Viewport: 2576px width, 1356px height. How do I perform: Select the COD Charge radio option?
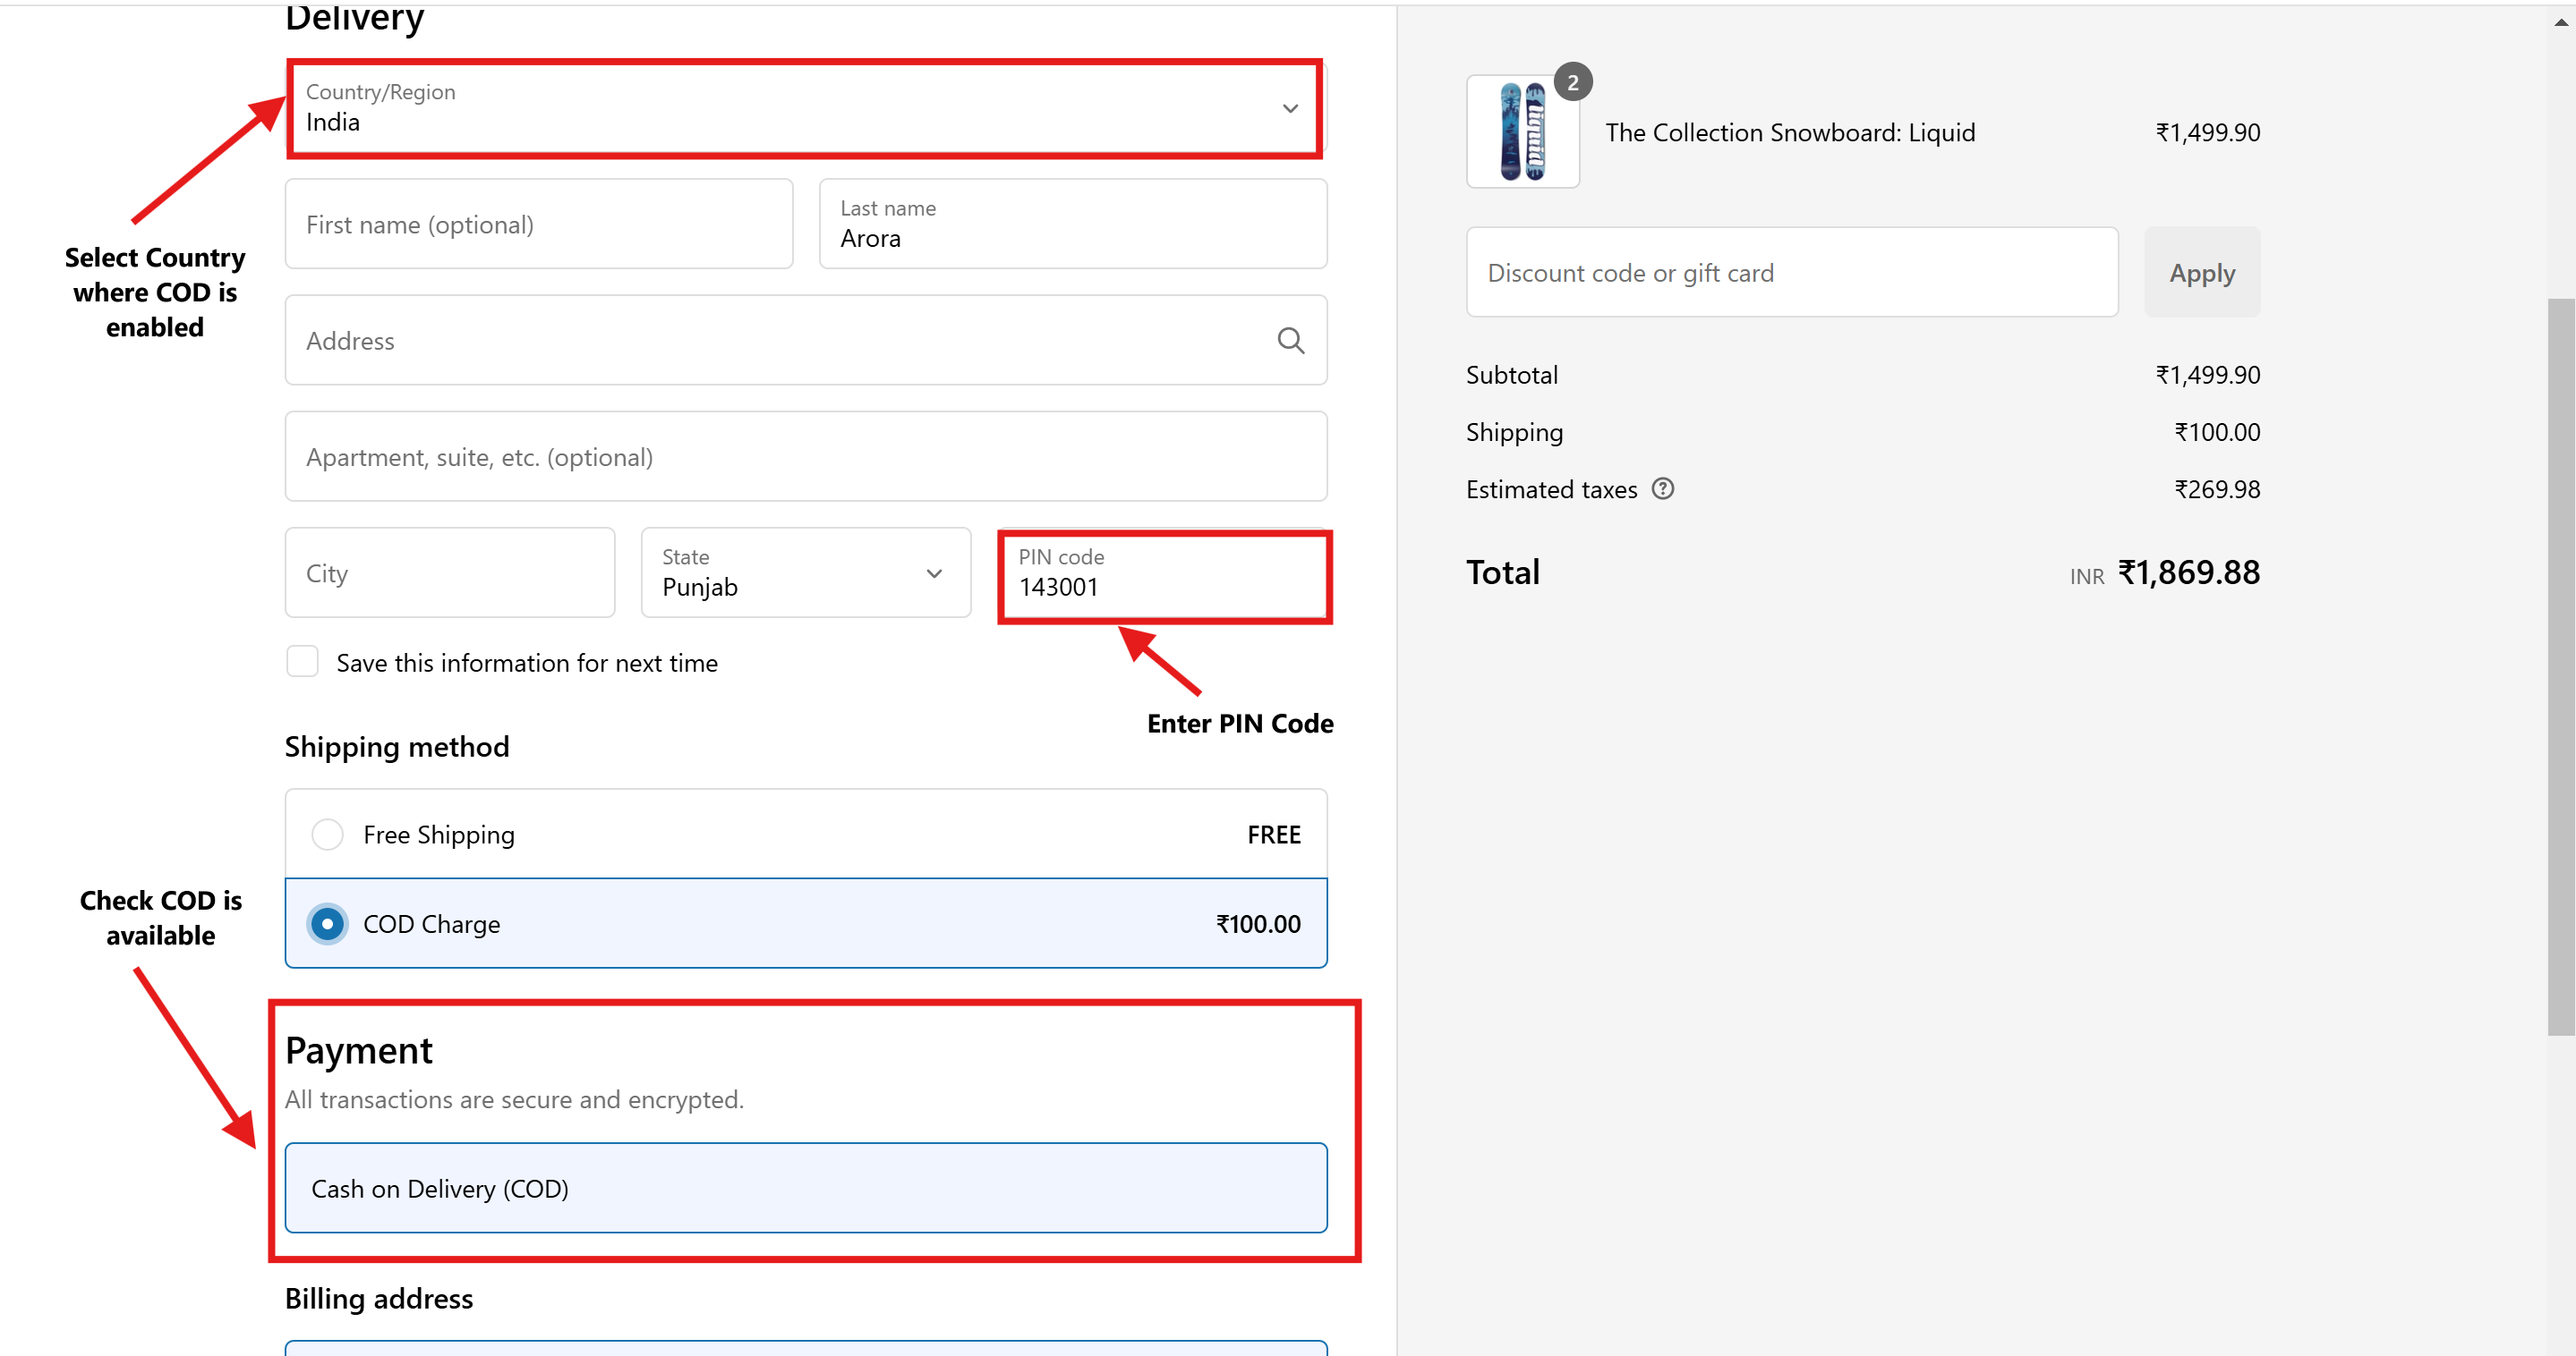(327, 924)
